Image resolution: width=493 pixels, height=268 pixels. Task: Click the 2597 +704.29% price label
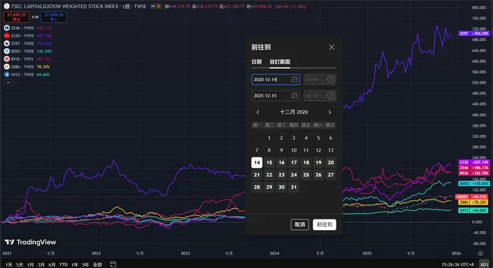(x=474, y=33)
